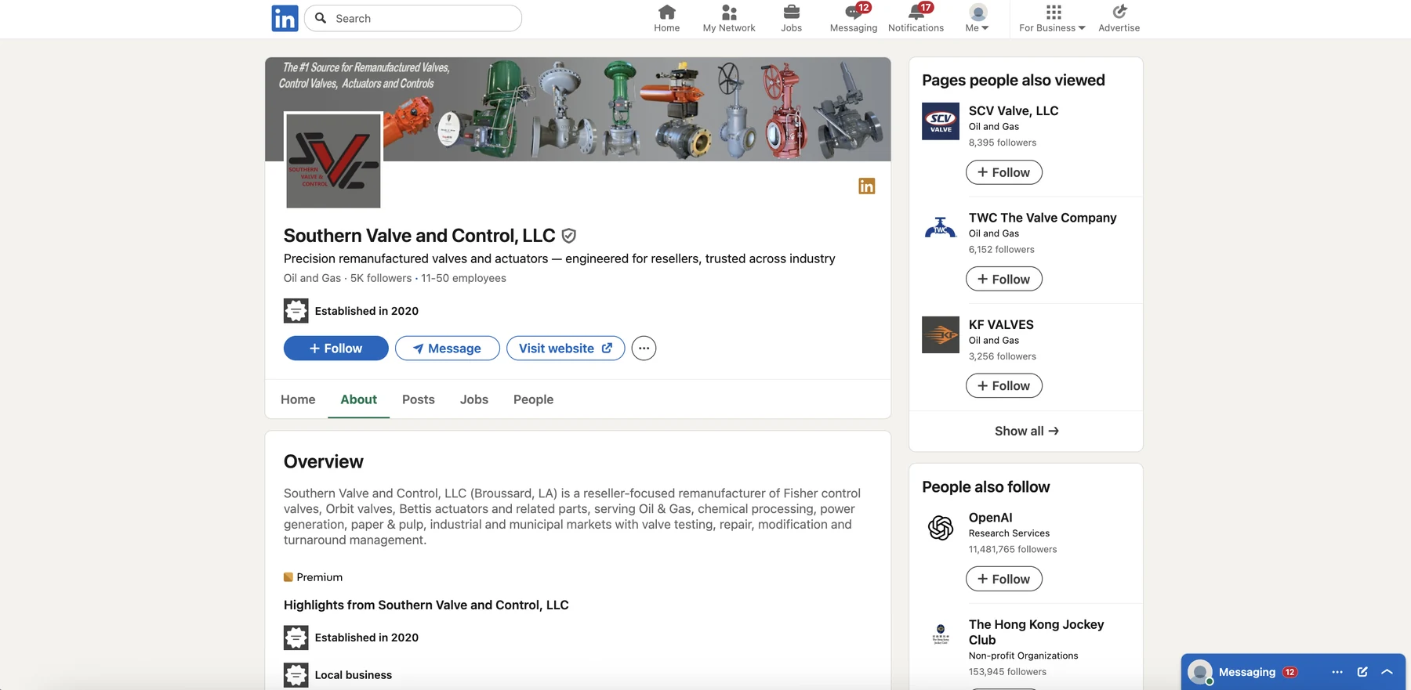
Task: Click 'Pages people also viewed' heading
Action: pyautogui.click(x=1014, y=80)
